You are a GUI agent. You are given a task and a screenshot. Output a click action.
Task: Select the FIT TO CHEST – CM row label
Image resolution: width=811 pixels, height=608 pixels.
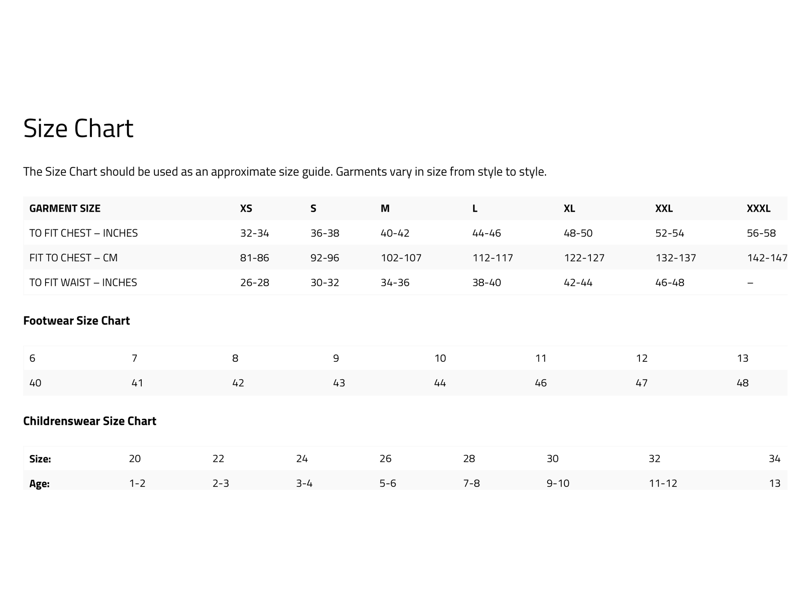(x=74, y=258)
